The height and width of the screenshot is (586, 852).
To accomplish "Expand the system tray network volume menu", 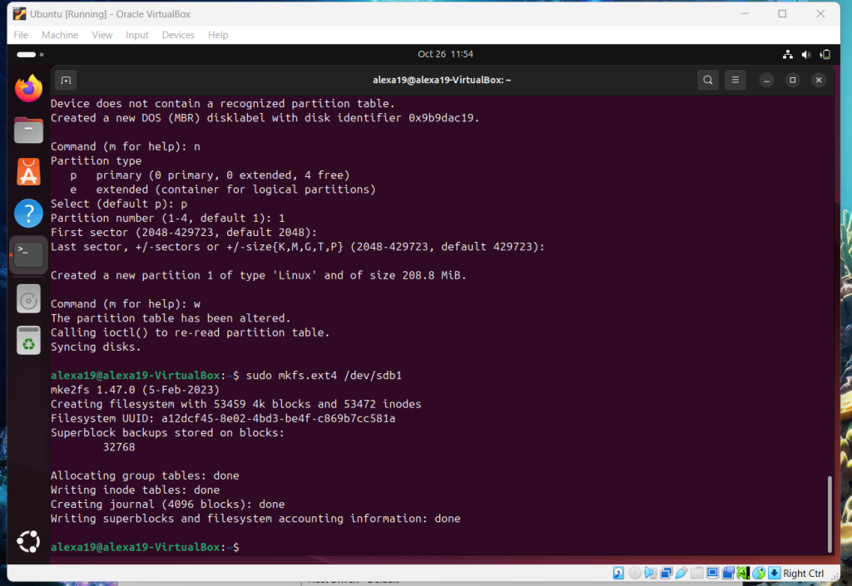I will tap(806, 54).
